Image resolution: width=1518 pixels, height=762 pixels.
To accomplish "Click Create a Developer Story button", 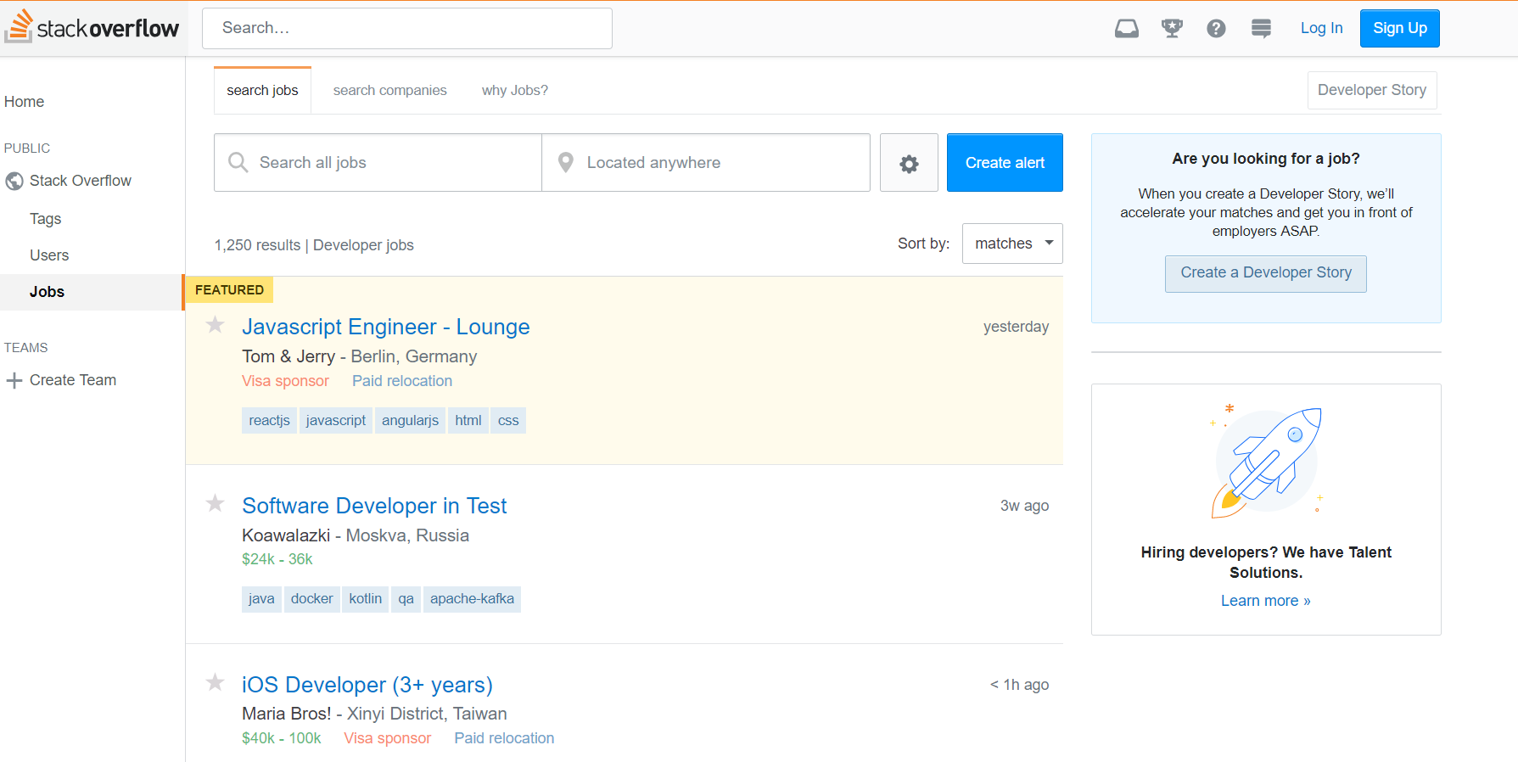I will tap(1266, 273).
